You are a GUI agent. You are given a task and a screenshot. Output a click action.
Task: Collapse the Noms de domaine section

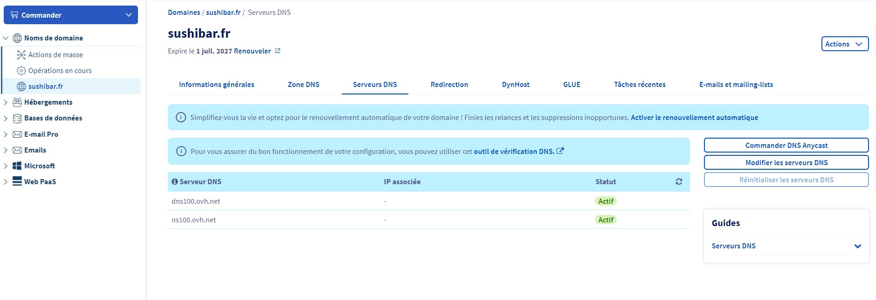[x=6, y=38]
